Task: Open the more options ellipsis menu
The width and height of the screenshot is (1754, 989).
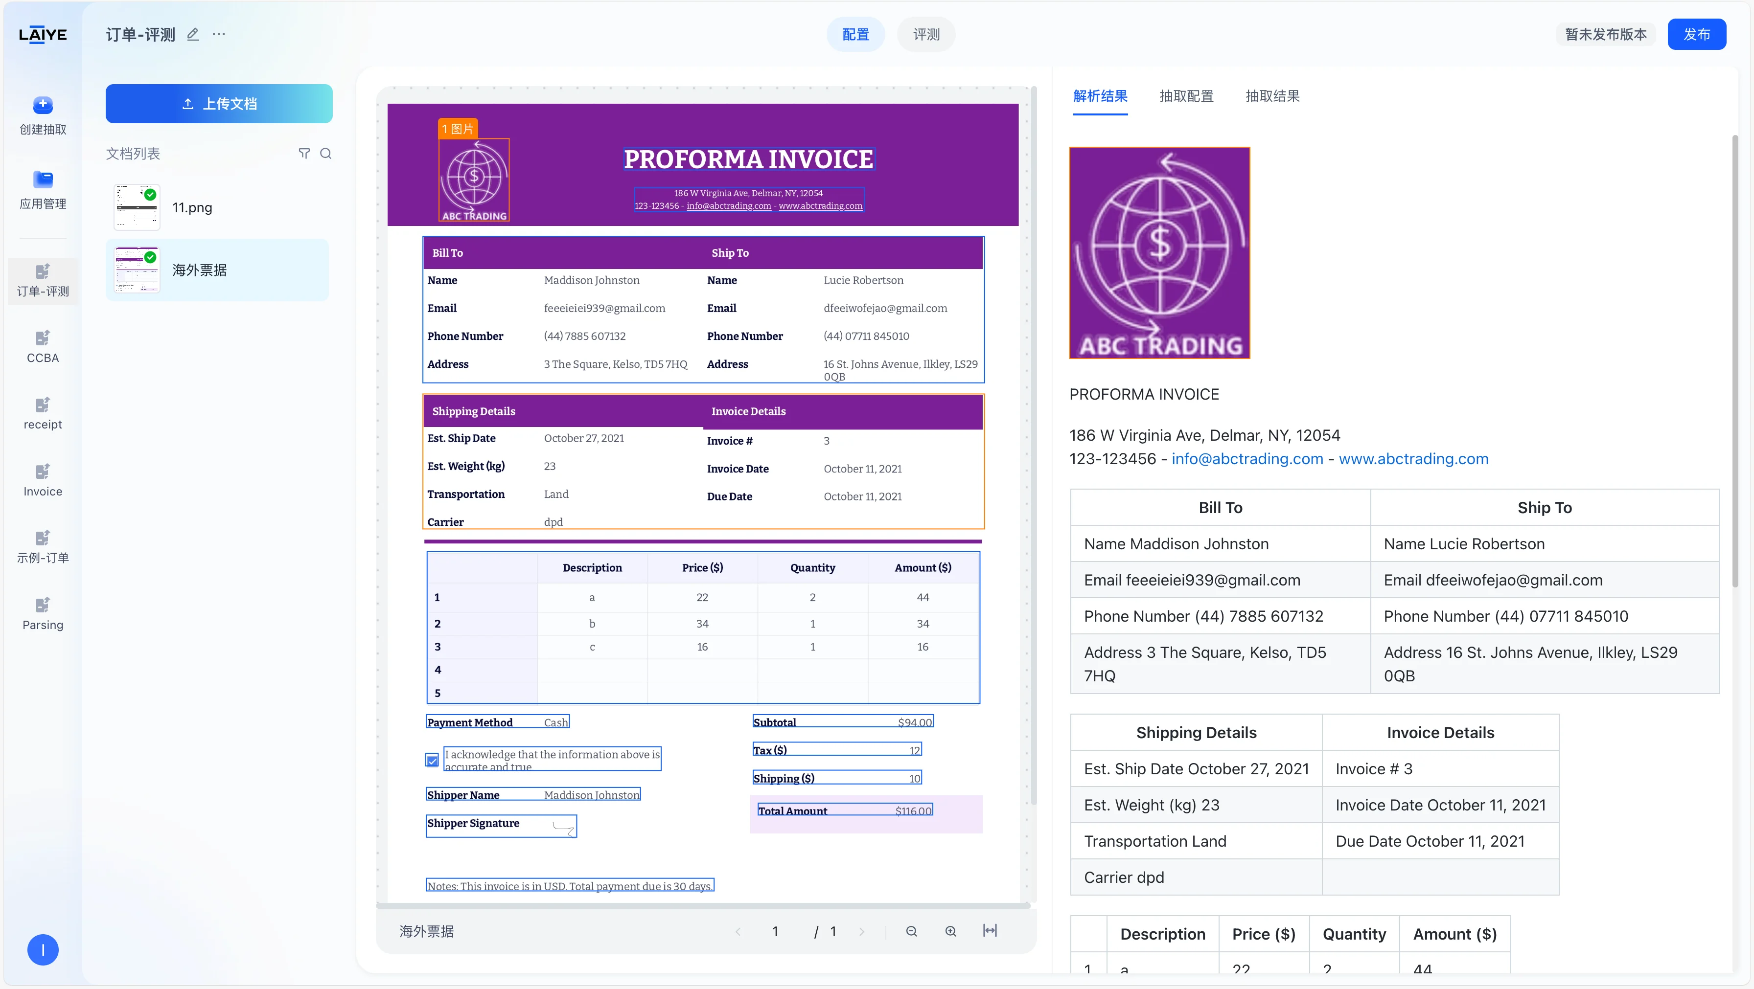Action: 219,34
